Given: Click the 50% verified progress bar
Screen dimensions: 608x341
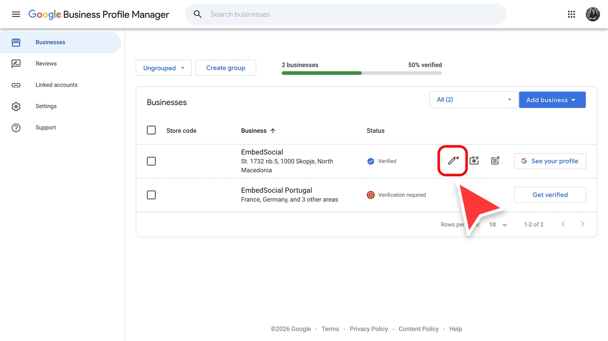Looking at the screenshot, I should pos(361,72).
